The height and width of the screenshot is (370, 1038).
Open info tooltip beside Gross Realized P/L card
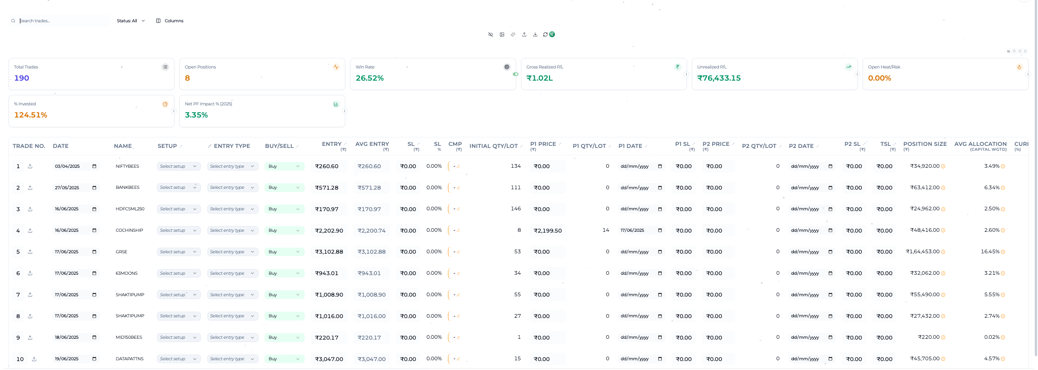686,74
